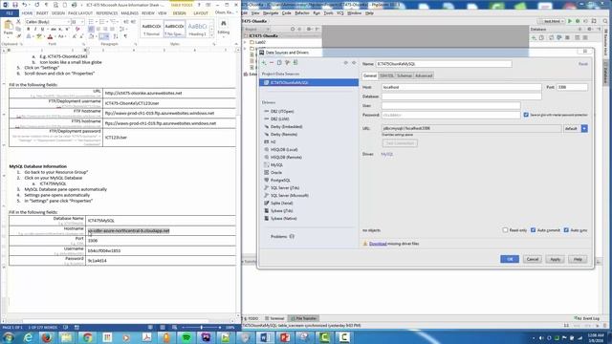Screen dimensions: 612x344
Task: Center paragraph text in Word
Action: click(98, 30)
